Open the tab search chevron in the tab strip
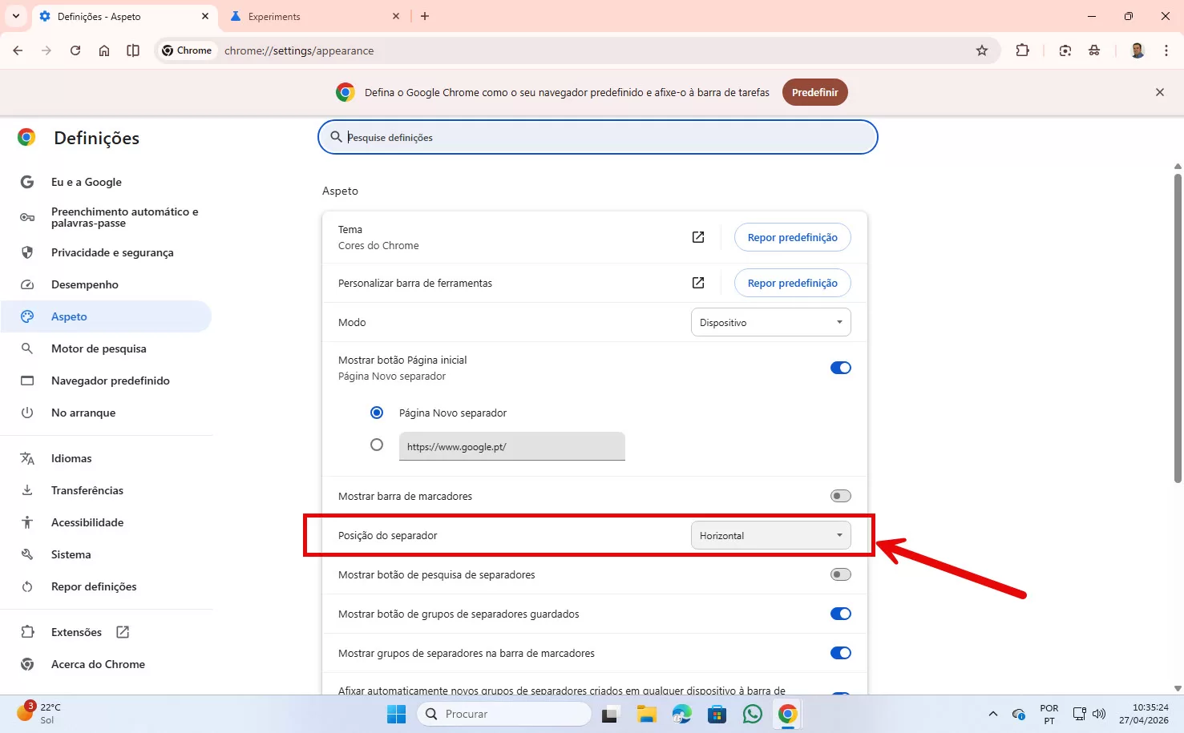 (16, 16)
